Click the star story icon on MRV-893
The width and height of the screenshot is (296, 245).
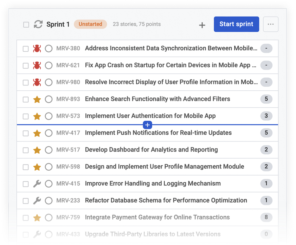(x=37, y=99)
